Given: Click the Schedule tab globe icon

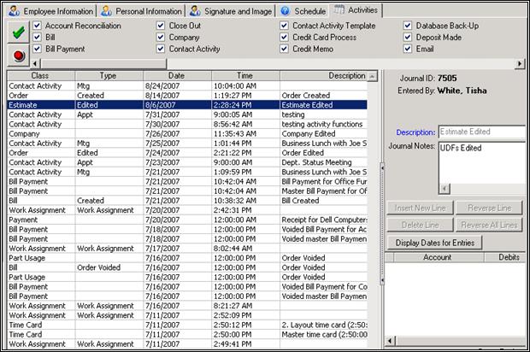Looking at the screenshot, I should [x=286, y=11].
